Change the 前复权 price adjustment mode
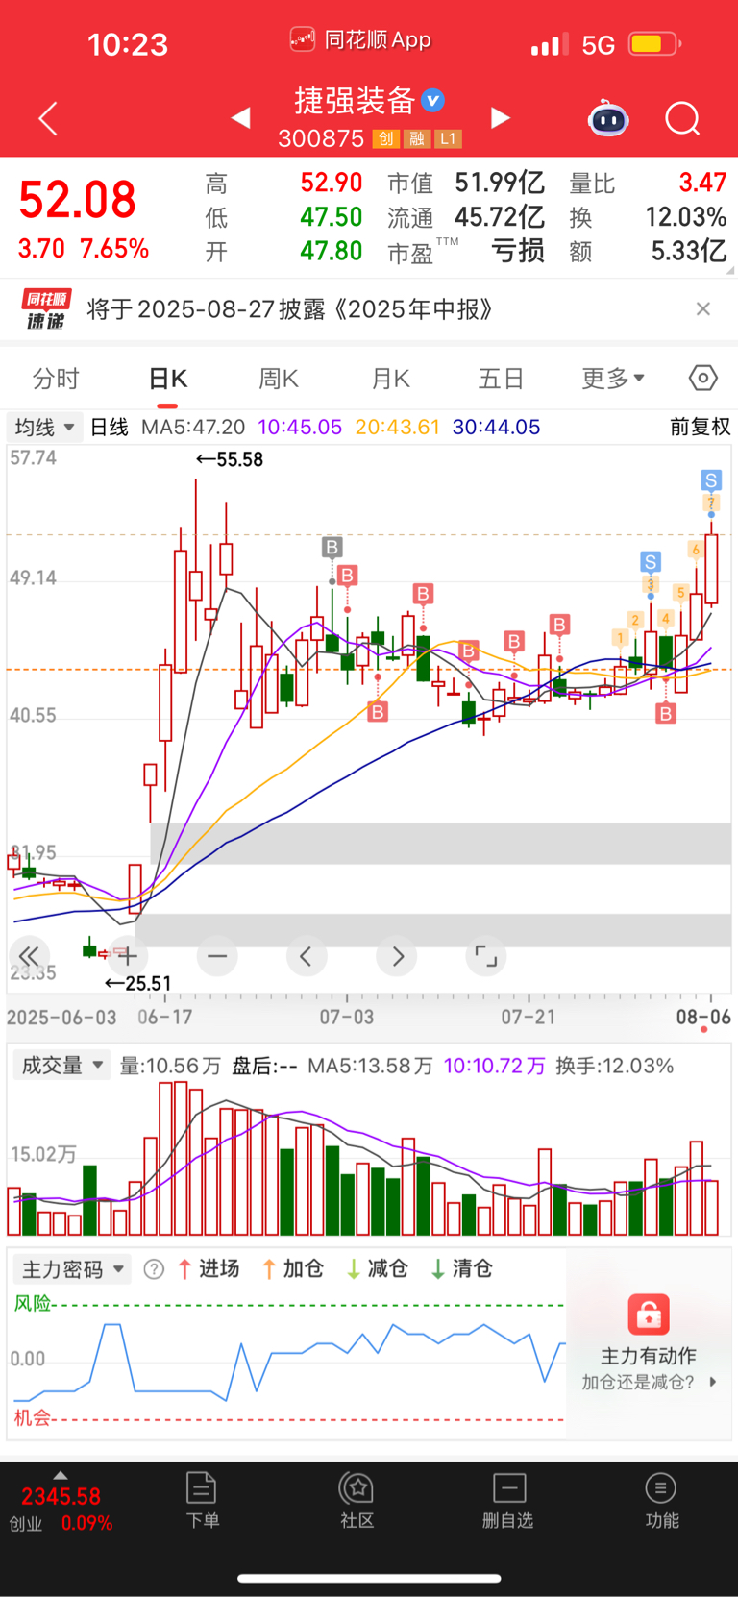Screen dimensions: 738x1597 pos(700,427)
